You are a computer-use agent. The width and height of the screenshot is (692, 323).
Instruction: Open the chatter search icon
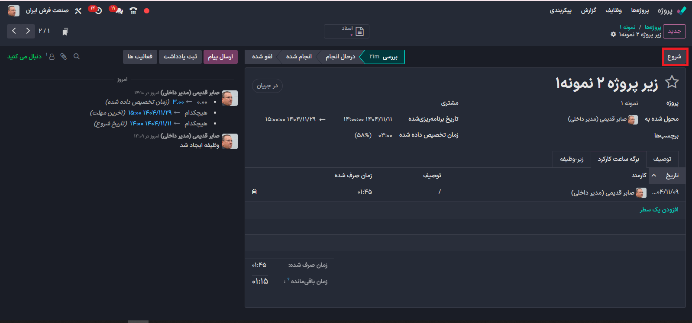tap(77, 57)
